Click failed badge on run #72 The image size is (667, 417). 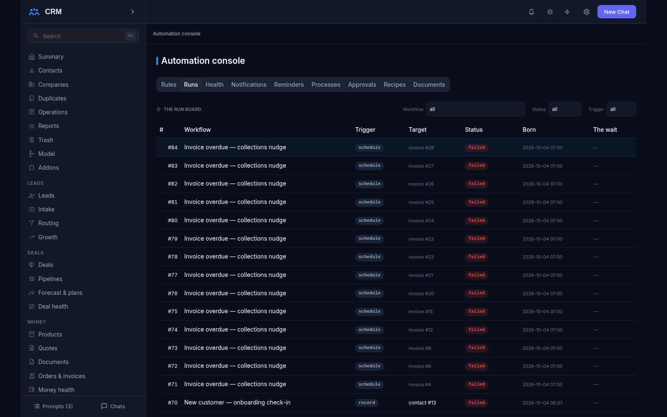[x=476, y=366]
